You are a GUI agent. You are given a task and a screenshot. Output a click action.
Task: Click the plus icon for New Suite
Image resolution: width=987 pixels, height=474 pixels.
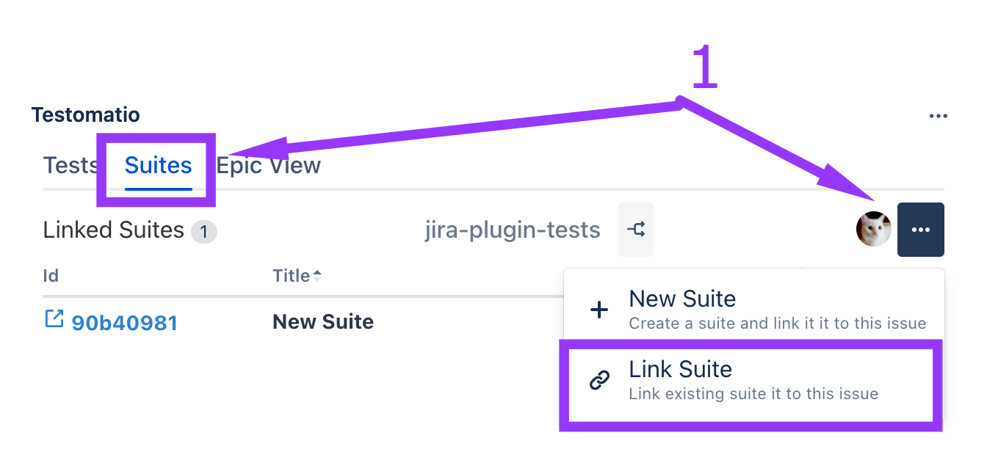coord(599,310)
